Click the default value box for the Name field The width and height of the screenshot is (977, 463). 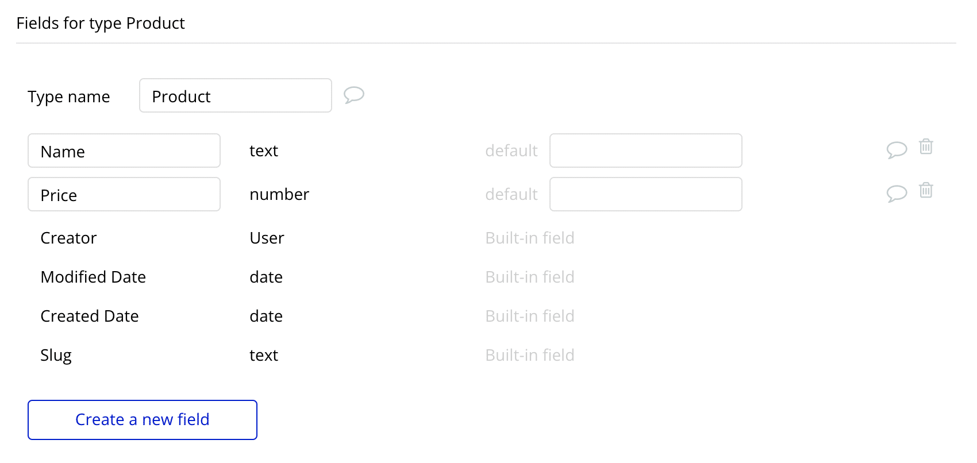(645, 151)
